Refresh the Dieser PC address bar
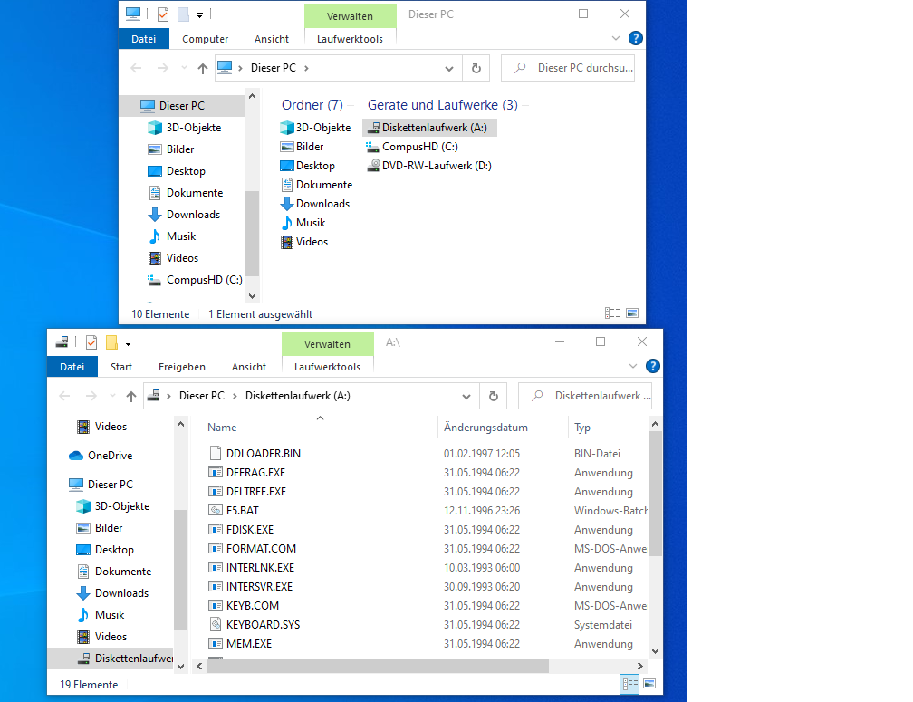This screenshot has width=913, height=702. pos(476,68)
